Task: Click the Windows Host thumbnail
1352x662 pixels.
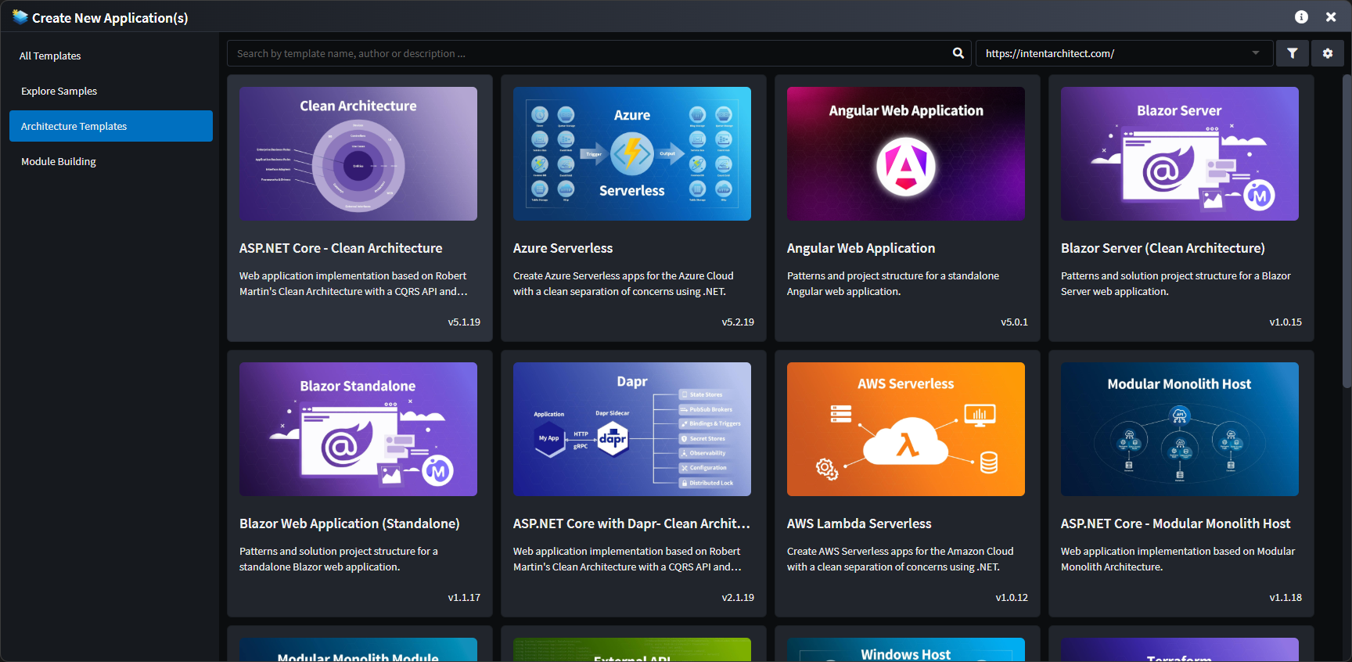Action: point(906,649)
